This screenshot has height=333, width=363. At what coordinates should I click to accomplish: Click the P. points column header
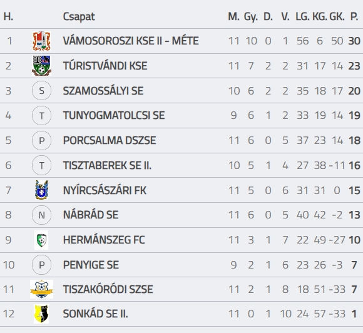[354, 16]
